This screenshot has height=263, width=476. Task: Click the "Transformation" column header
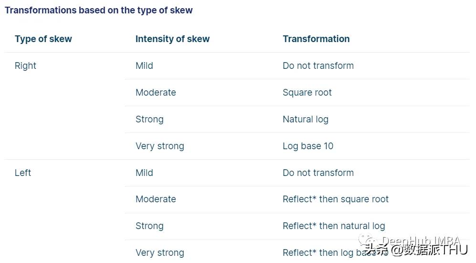(316, 39)
